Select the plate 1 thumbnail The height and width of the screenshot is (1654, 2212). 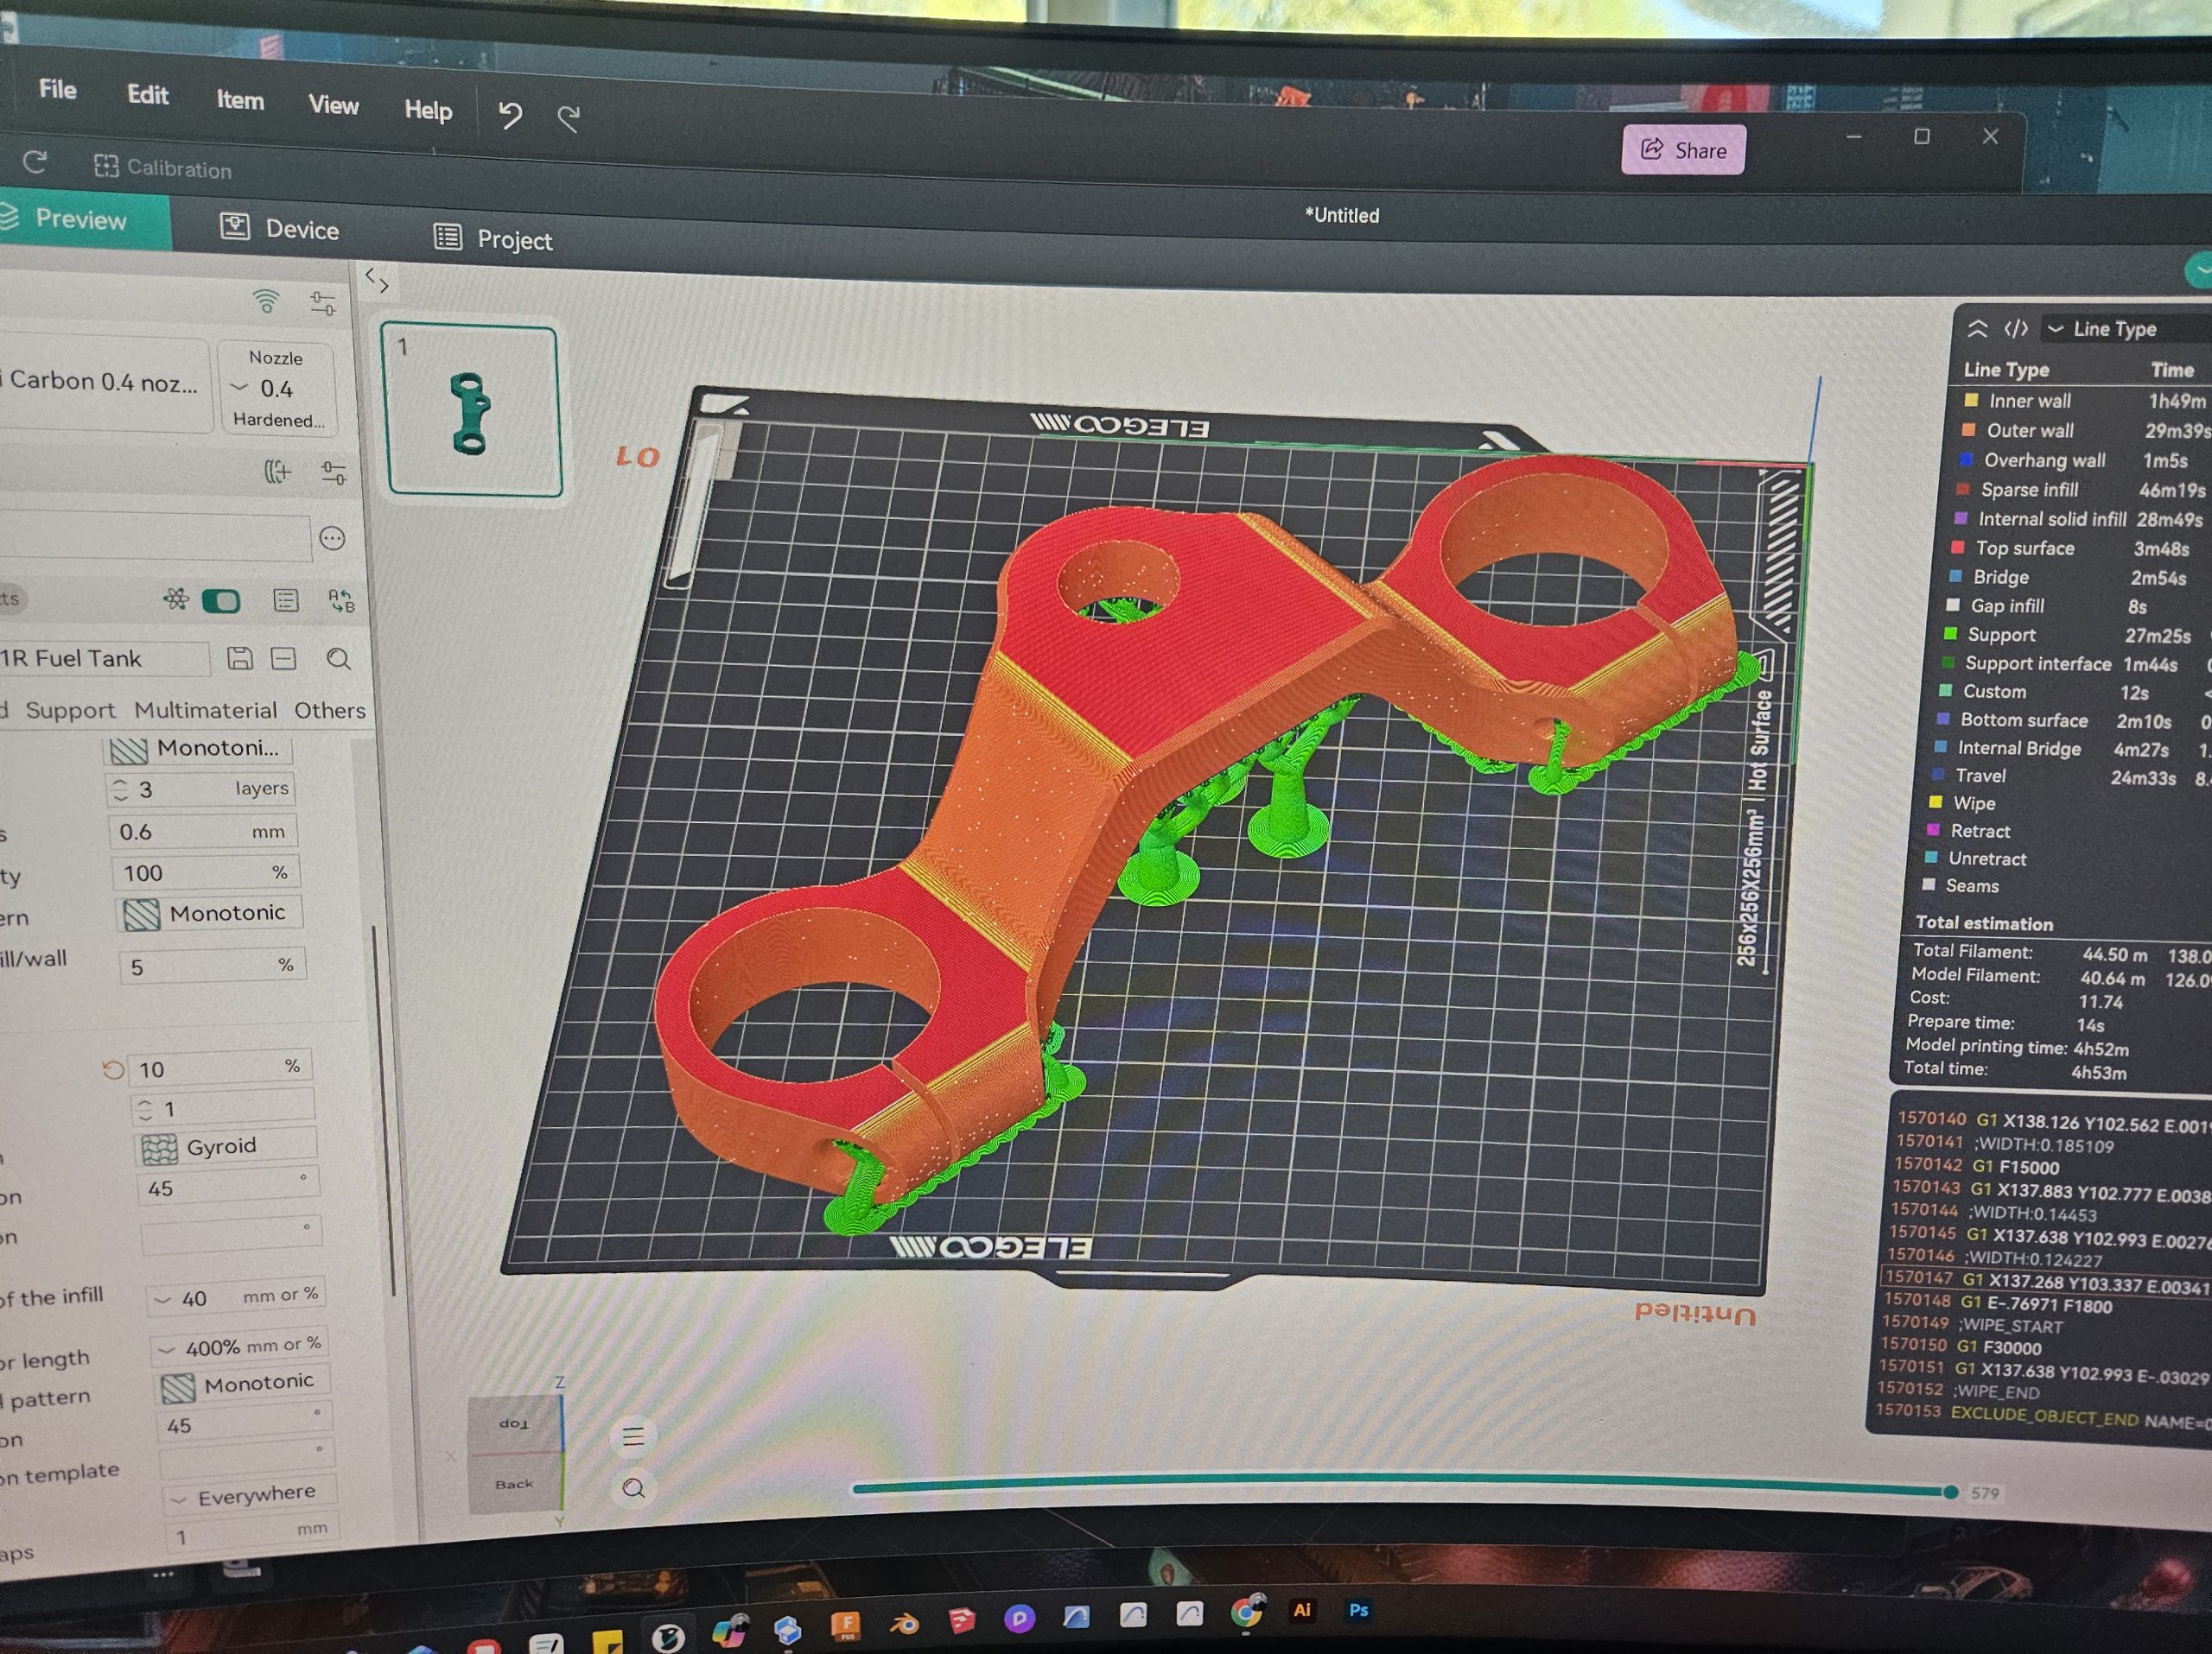tap(472, 409)
